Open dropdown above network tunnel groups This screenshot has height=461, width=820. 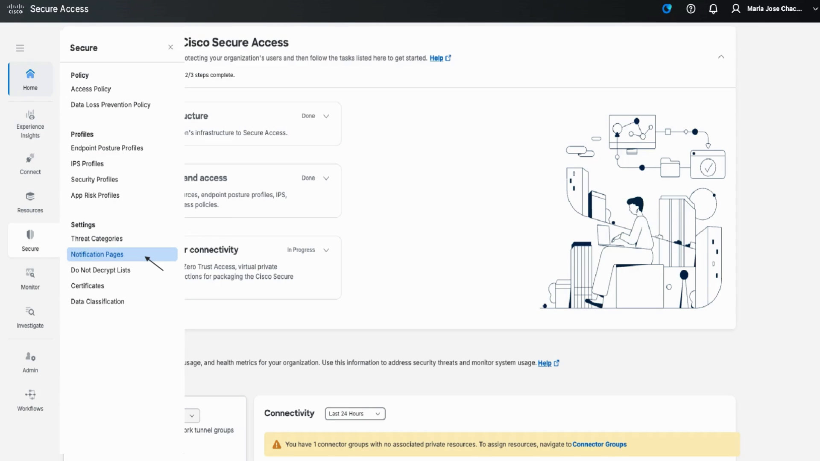point(192,416)
